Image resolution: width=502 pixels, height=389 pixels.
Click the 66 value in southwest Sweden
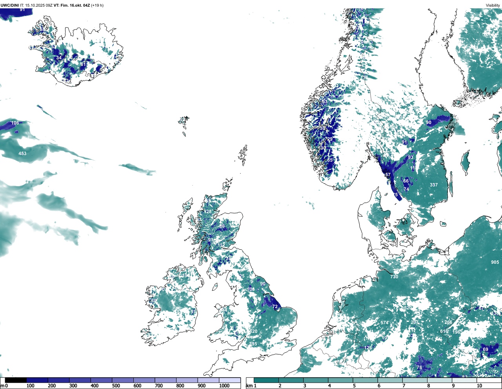pyautogui.click(x=406, y=181)
